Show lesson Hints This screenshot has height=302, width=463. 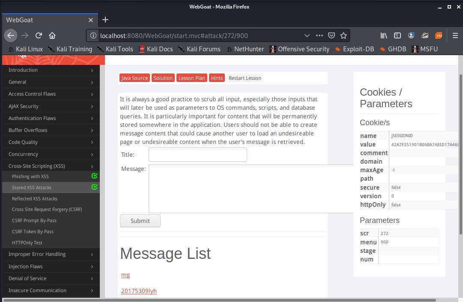(217, 78)
